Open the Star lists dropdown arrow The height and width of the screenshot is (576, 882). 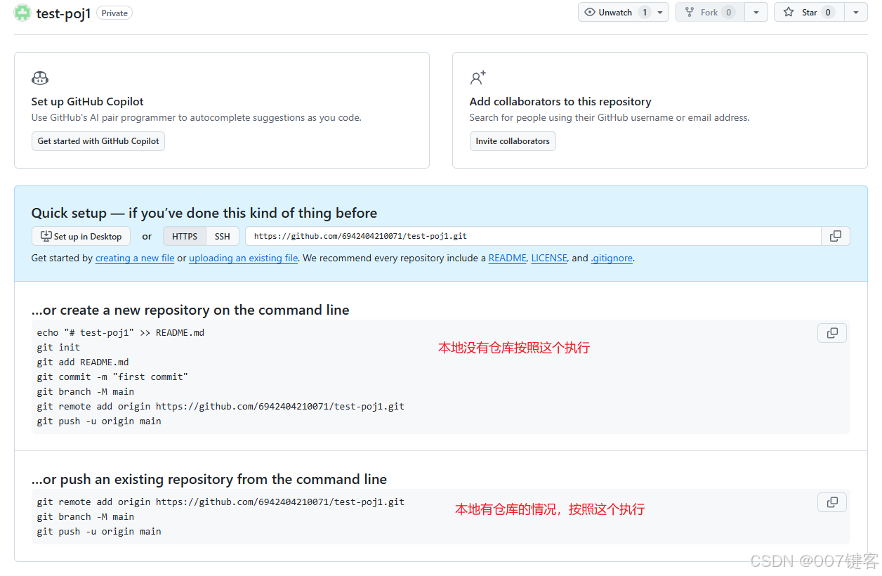tap(855, 13)
